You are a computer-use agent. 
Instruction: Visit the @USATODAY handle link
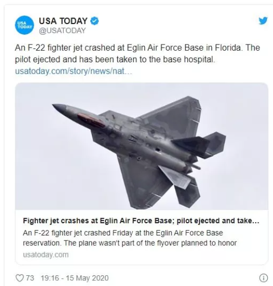[62, 31]
